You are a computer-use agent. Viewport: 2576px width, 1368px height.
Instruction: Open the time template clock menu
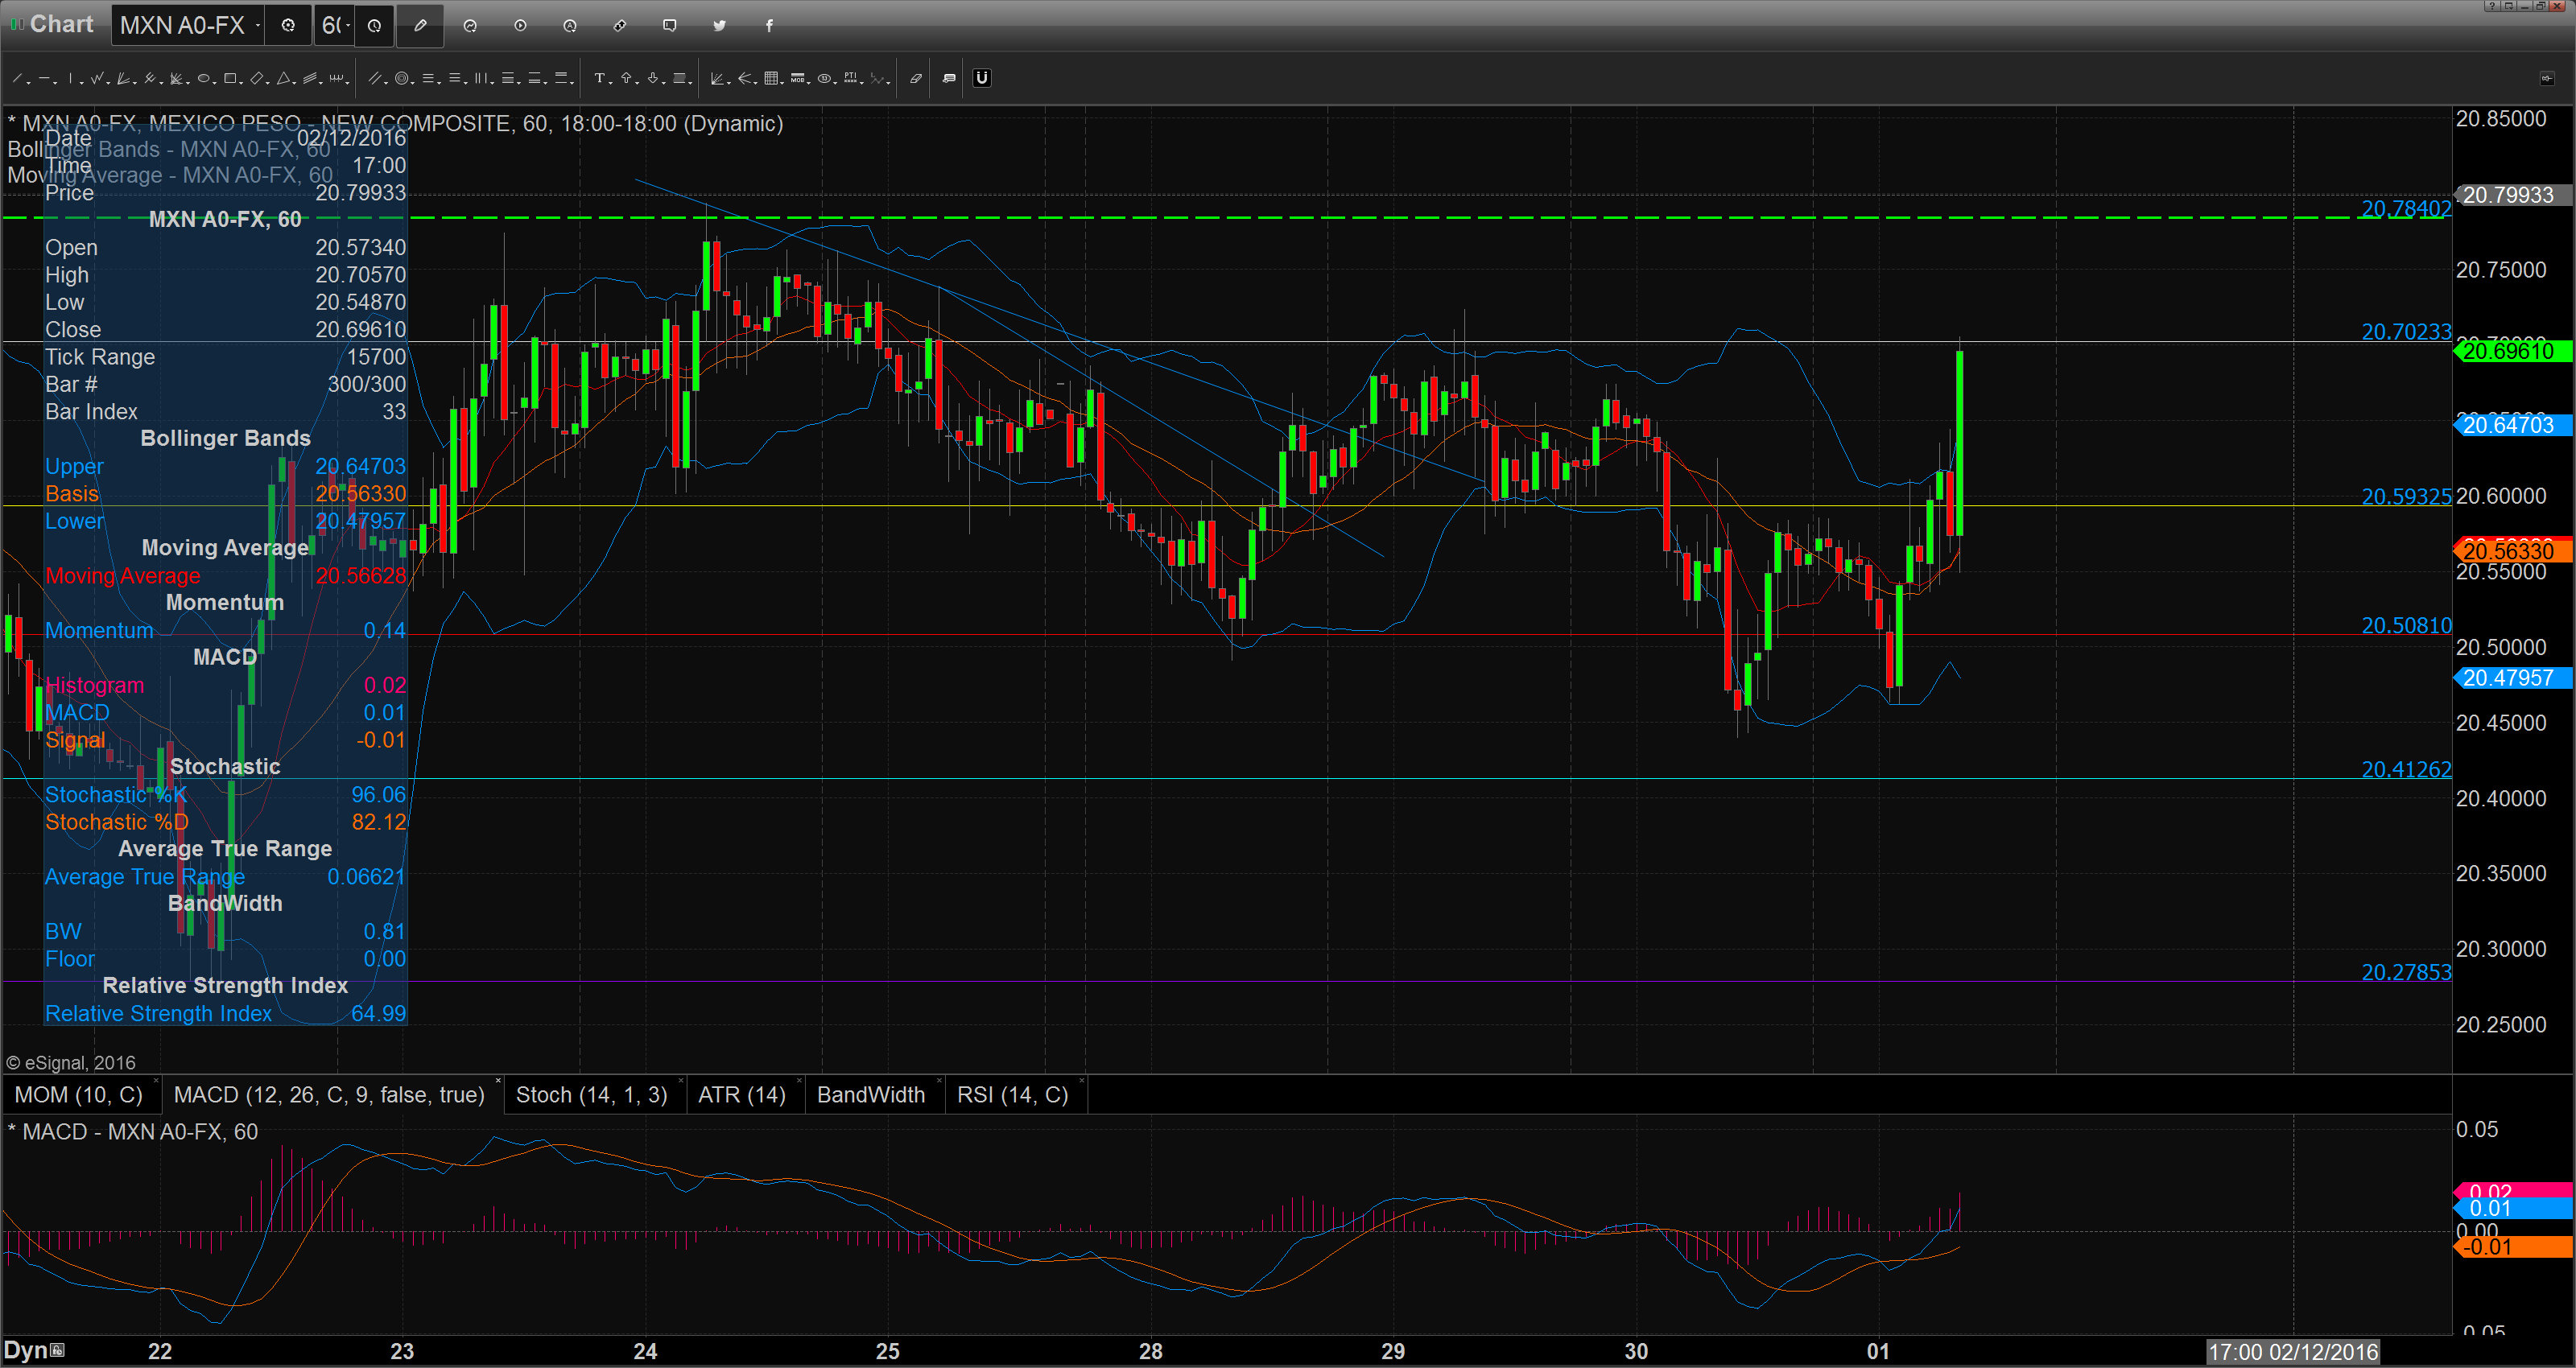point(374,26)
